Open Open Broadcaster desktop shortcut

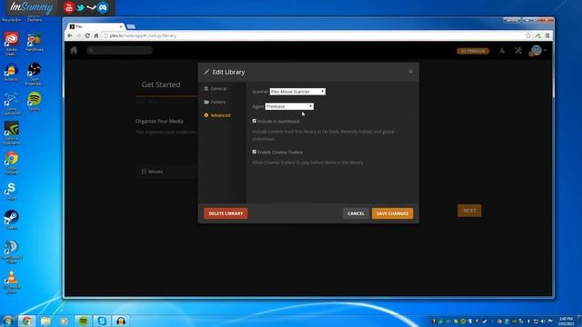[x=35, y=74]
